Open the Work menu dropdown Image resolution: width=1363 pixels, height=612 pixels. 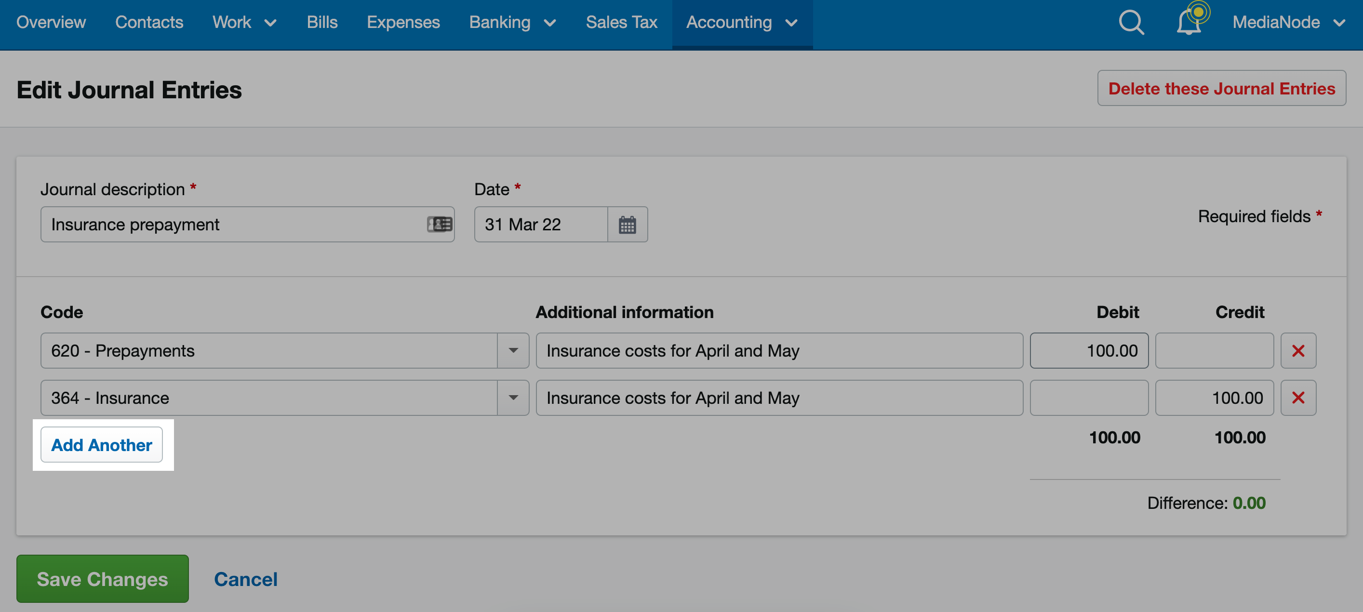244,22
